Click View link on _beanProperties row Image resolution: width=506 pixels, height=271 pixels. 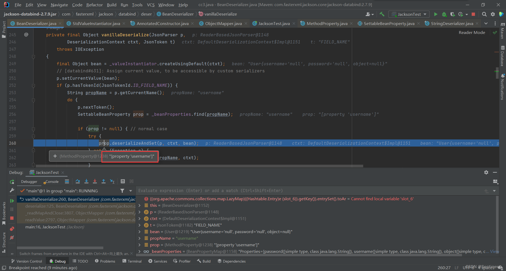494,252
